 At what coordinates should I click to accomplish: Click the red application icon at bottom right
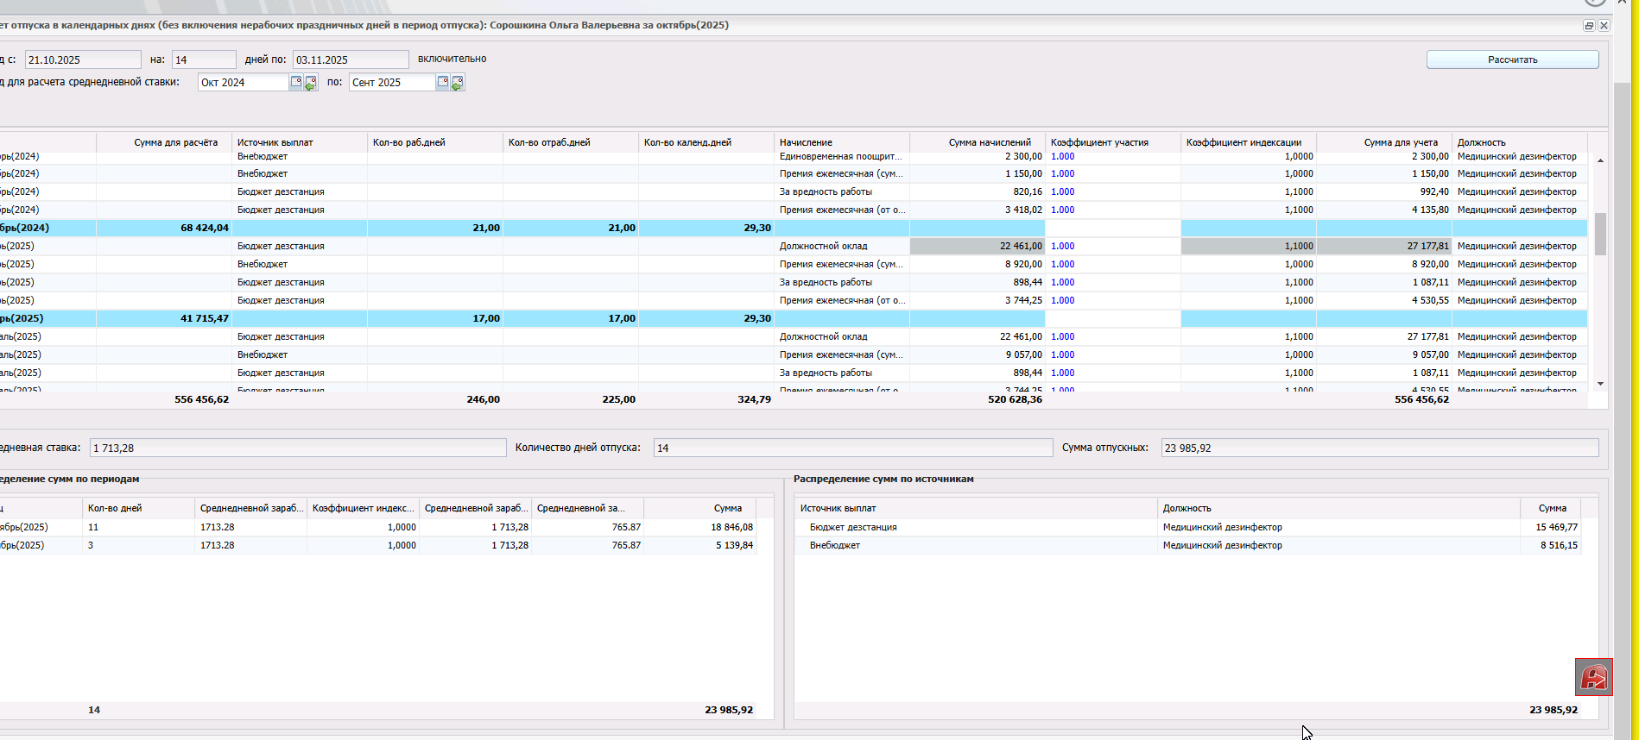[1593, 677]
